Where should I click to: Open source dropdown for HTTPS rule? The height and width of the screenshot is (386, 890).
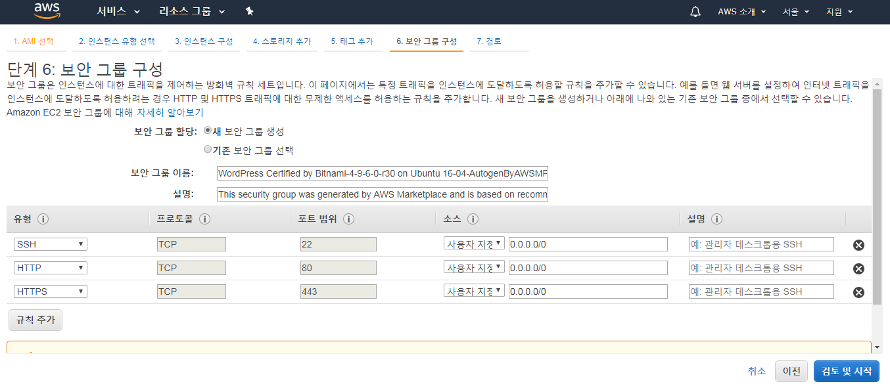474,291
